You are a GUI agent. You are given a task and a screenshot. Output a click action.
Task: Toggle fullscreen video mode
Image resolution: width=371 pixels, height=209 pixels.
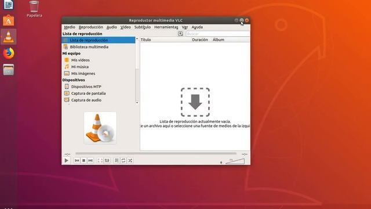coord(100,161)
